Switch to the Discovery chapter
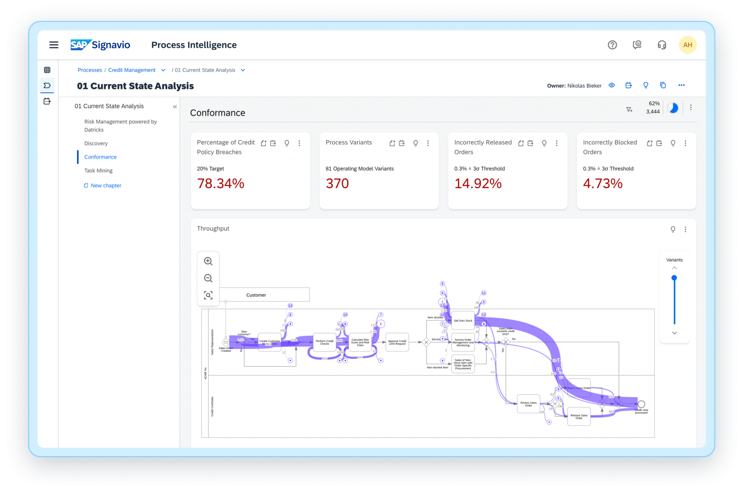The width and height of the screenshot is (743, 492). pos(96,143)
